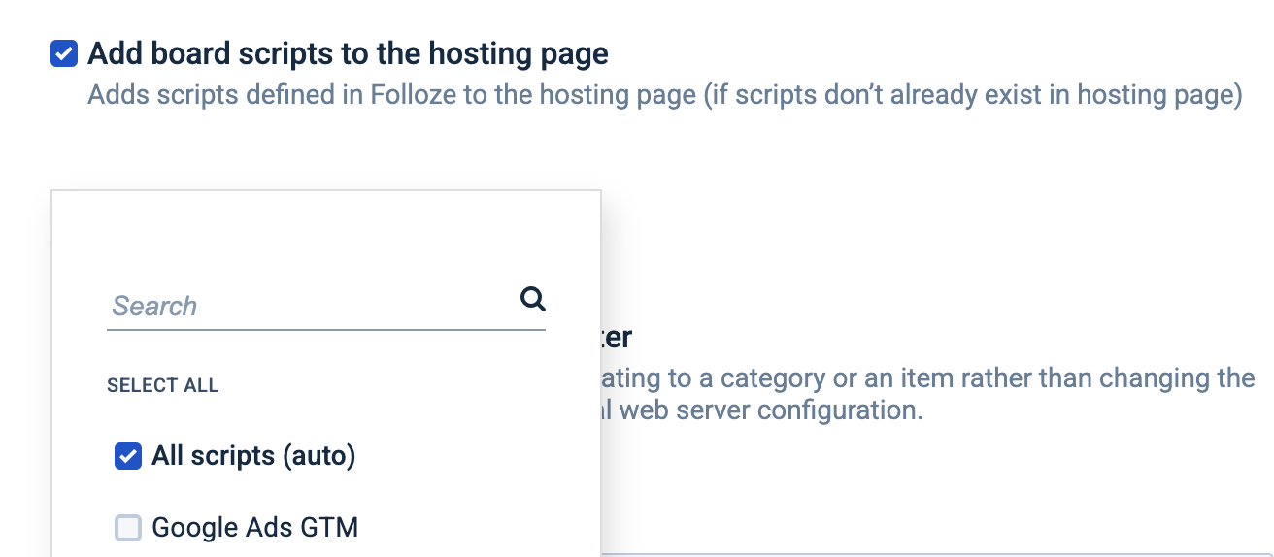Click SELECT ALL in the scripts dropdown
This screenshot has width=1274, height=557.
[x=162, y=386]
